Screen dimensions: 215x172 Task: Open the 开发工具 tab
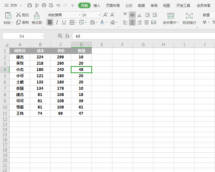click(183, 5)
